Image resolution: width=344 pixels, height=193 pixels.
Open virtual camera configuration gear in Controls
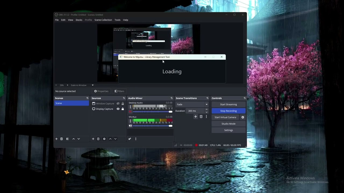(x=243, y=117)
